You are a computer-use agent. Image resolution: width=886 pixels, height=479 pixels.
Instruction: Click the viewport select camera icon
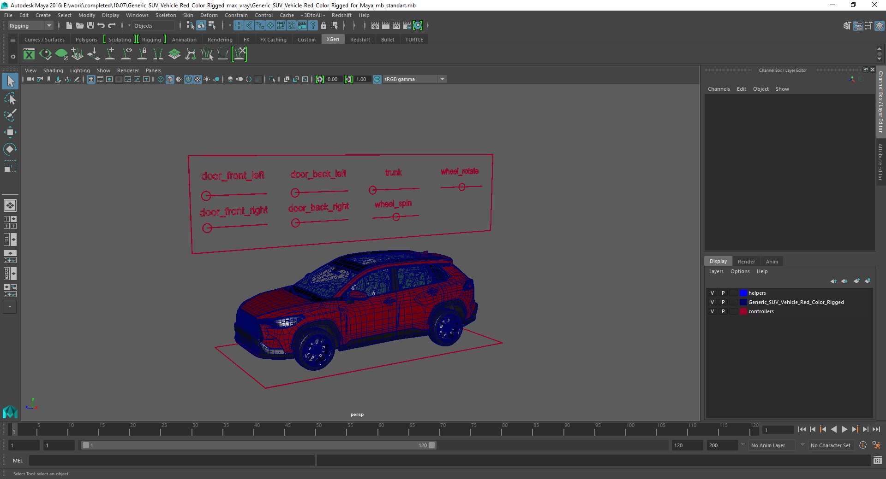[x=30, y=79]
